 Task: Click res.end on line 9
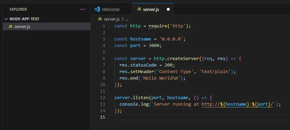pyautogui.click(x=129, y=78)
